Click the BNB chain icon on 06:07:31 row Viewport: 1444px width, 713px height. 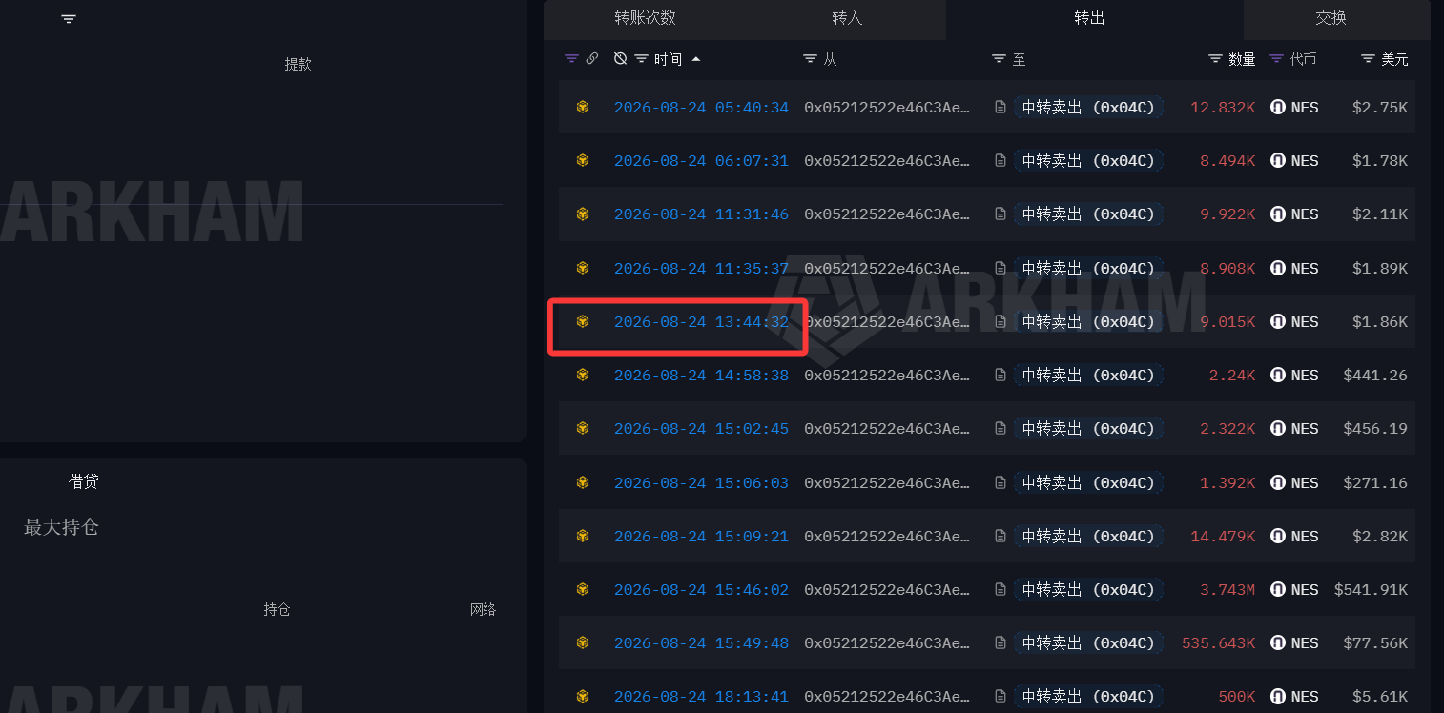coord(583,161)
